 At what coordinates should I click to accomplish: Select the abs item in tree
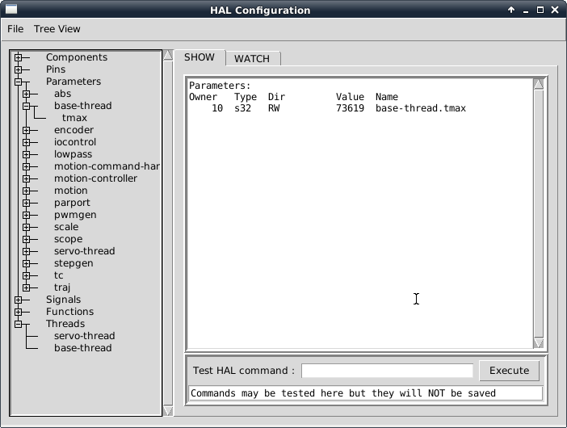(62, 94)
